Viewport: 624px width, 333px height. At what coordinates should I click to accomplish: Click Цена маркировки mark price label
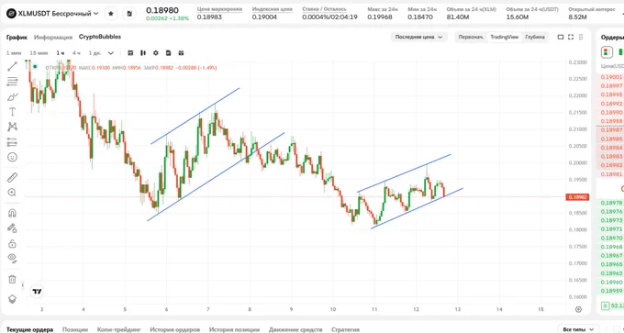pyautogui.click(x=219, y=9)
